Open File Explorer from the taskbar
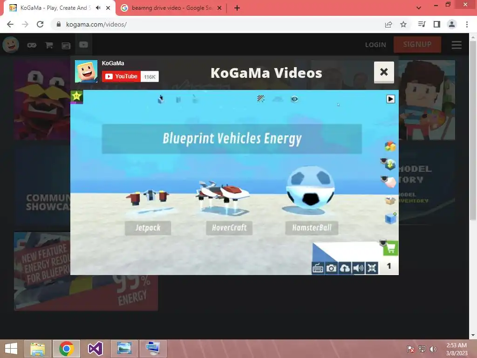Viewport: 477px width, 358px height. point(38,349)
